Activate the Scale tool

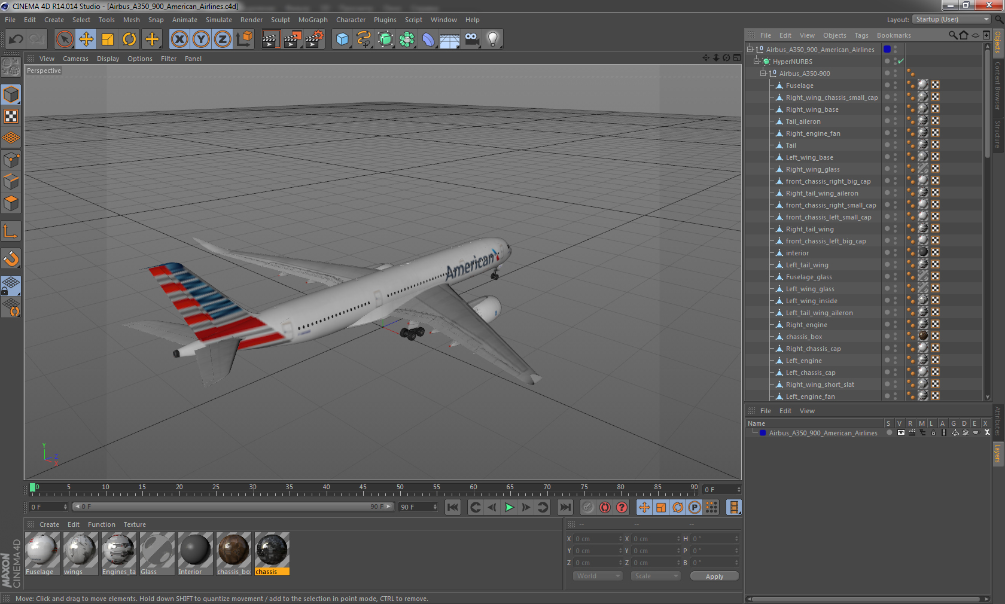coord(108,39)
